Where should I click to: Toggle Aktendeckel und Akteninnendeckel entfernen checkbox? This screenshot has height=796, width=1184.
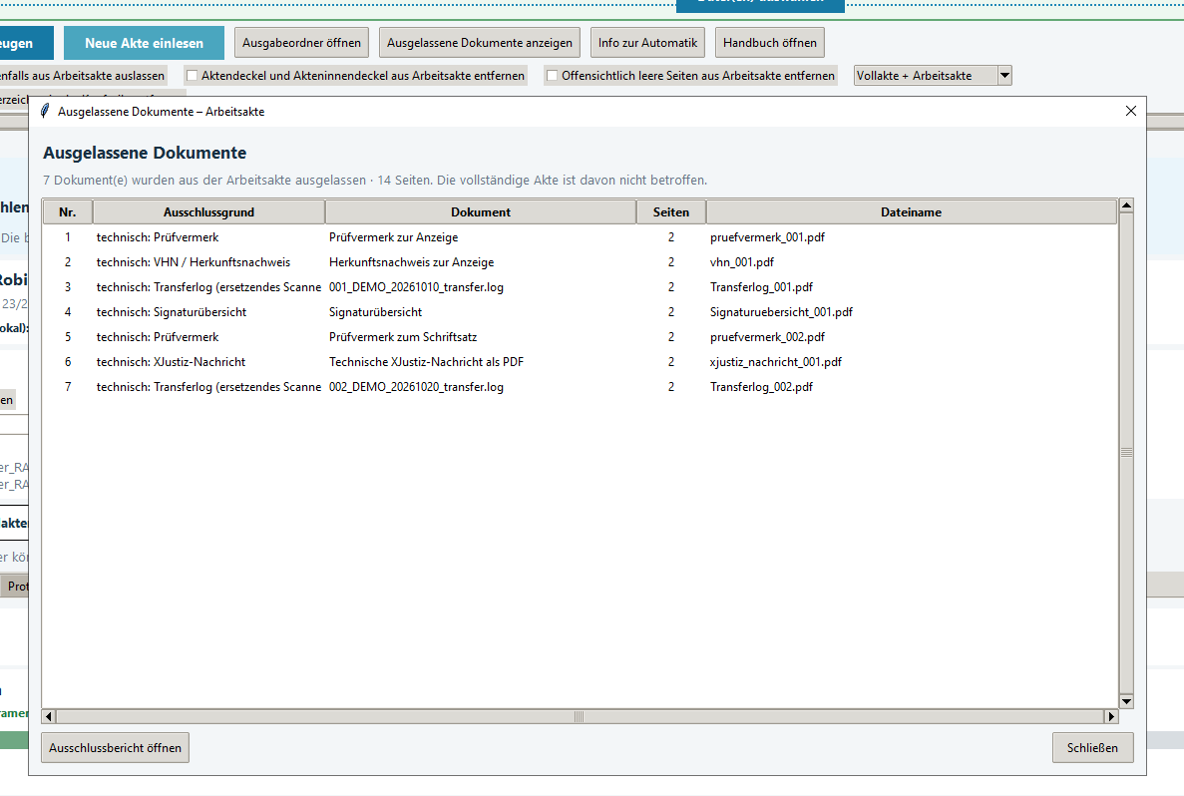pyautogui.click(x=192, y=76)
